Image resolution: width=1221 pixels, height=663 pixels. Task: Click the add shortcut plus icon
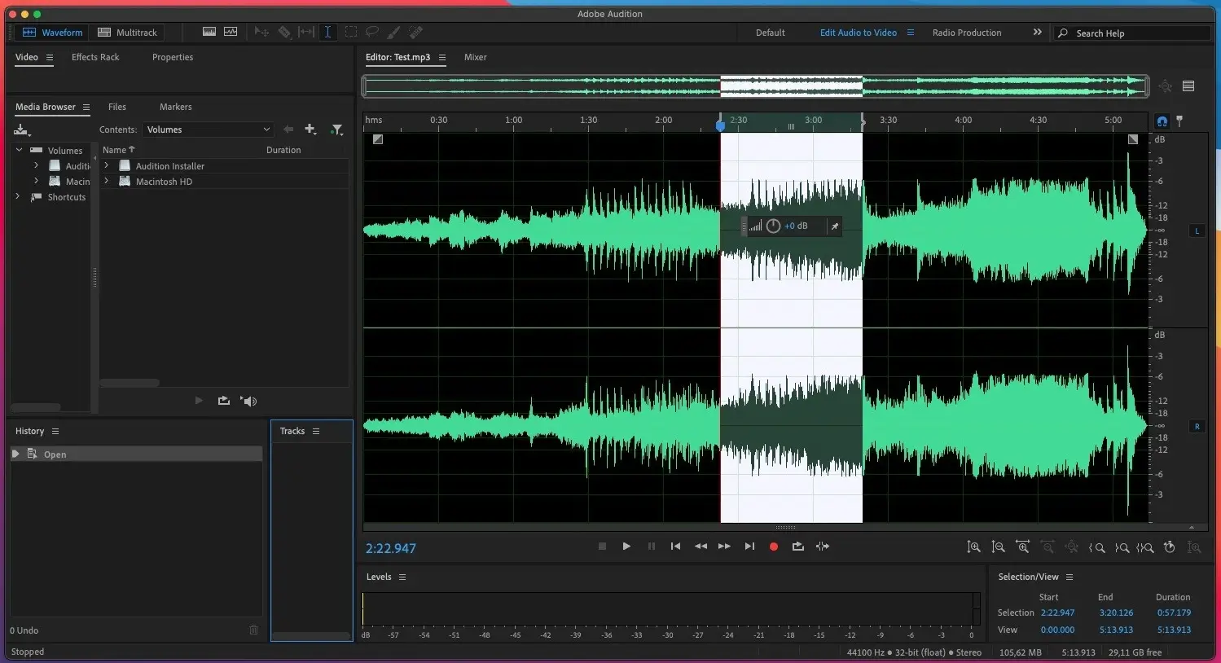click(310, 130)
